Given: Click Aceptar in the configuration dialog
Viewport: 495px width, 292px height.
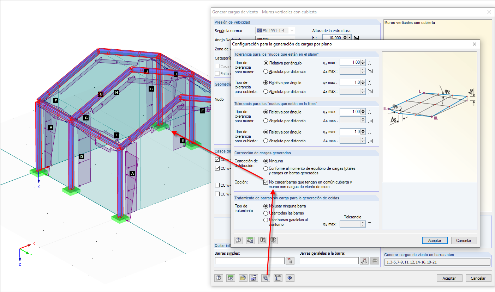Looking at the screenshot, I should point(435,240).
